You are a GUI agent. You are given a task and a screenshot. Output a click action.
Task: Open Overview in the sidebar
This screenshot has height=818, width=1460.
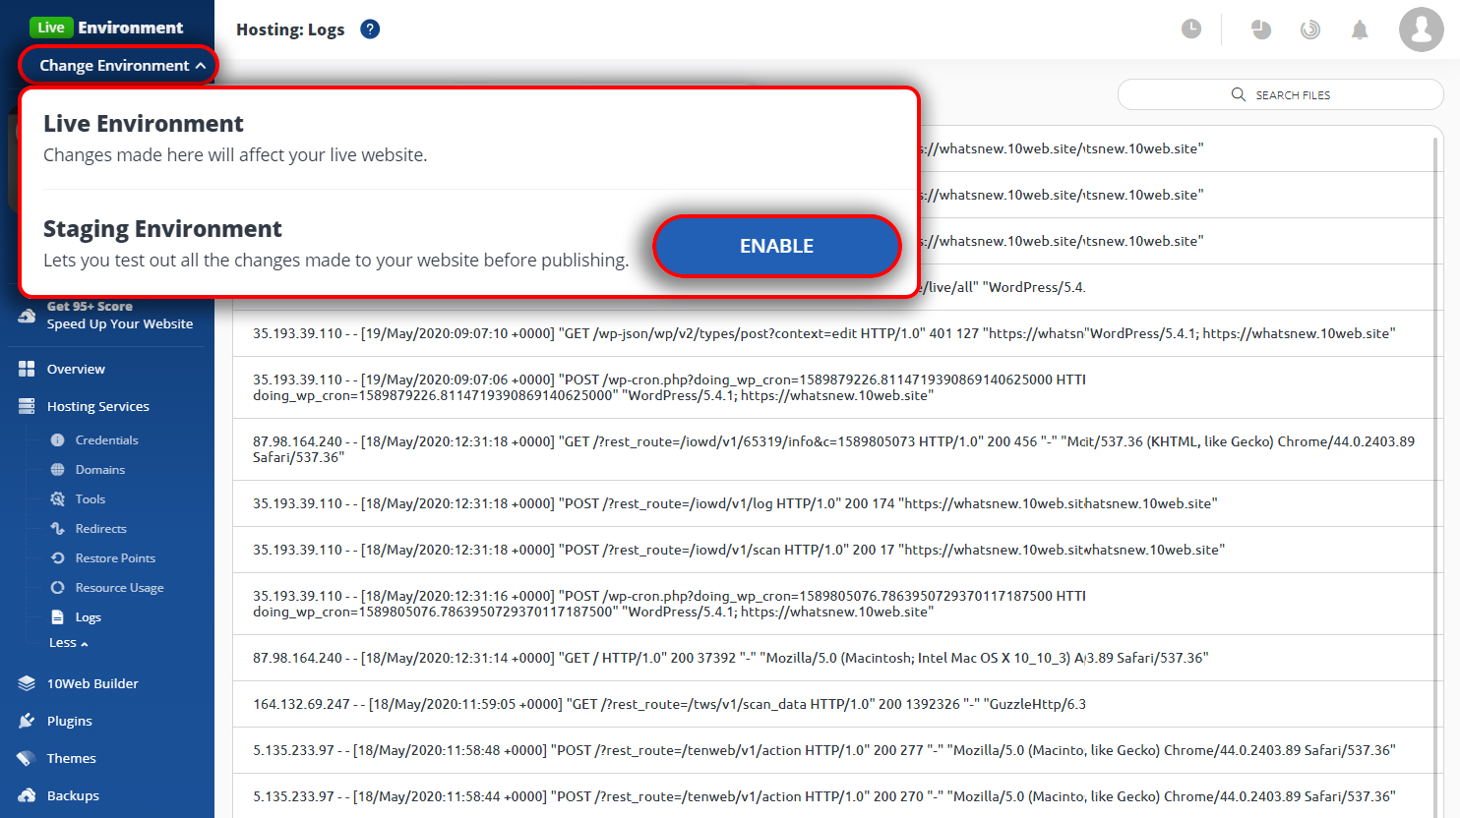[x=76, y=369]
